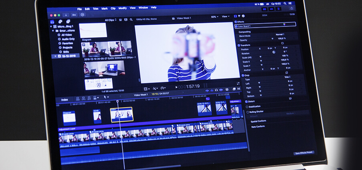Show the Photos and Audio sidebar
362x170 pixels.
pos(60,22)
